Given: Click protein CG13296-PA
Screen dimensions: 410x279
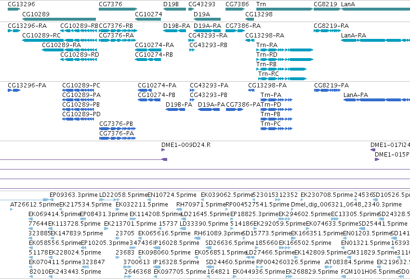Looking at the screenshot, I should coord(27,85).
